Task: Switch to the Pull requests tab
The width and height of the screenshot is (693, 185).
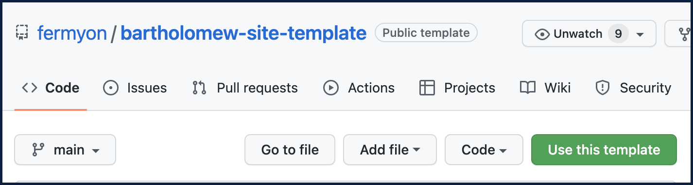Action: pos(245,88)
